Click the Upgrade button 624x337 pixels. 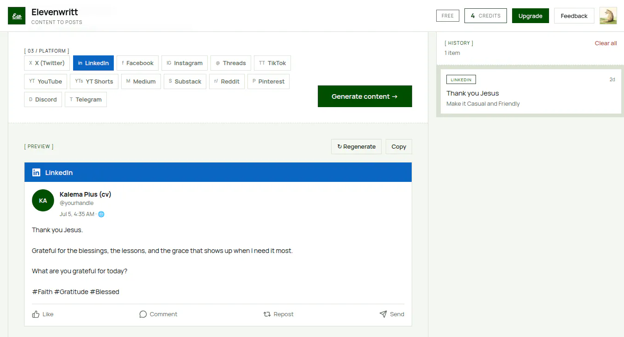pos(531,16)
